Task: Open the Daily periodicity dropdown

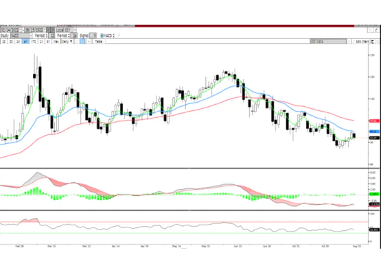Action: click(67, 42)
